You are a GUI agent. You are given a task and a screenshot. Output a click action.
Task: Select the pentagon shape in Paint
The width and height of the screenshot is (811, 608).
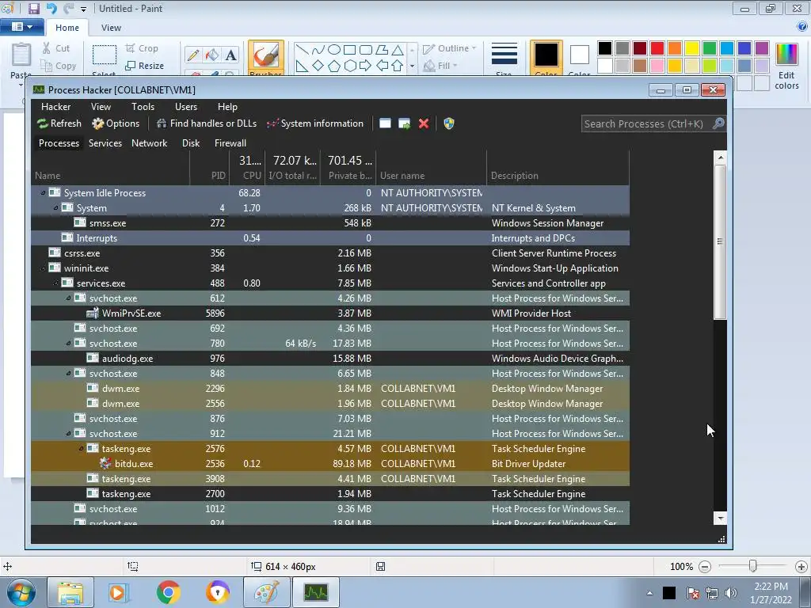coord(334,66)
